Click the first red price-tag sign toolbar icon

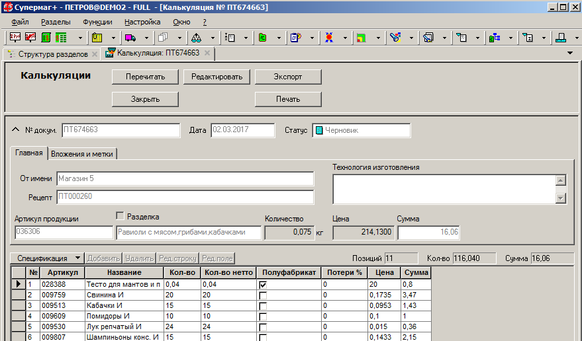(15, 38)
